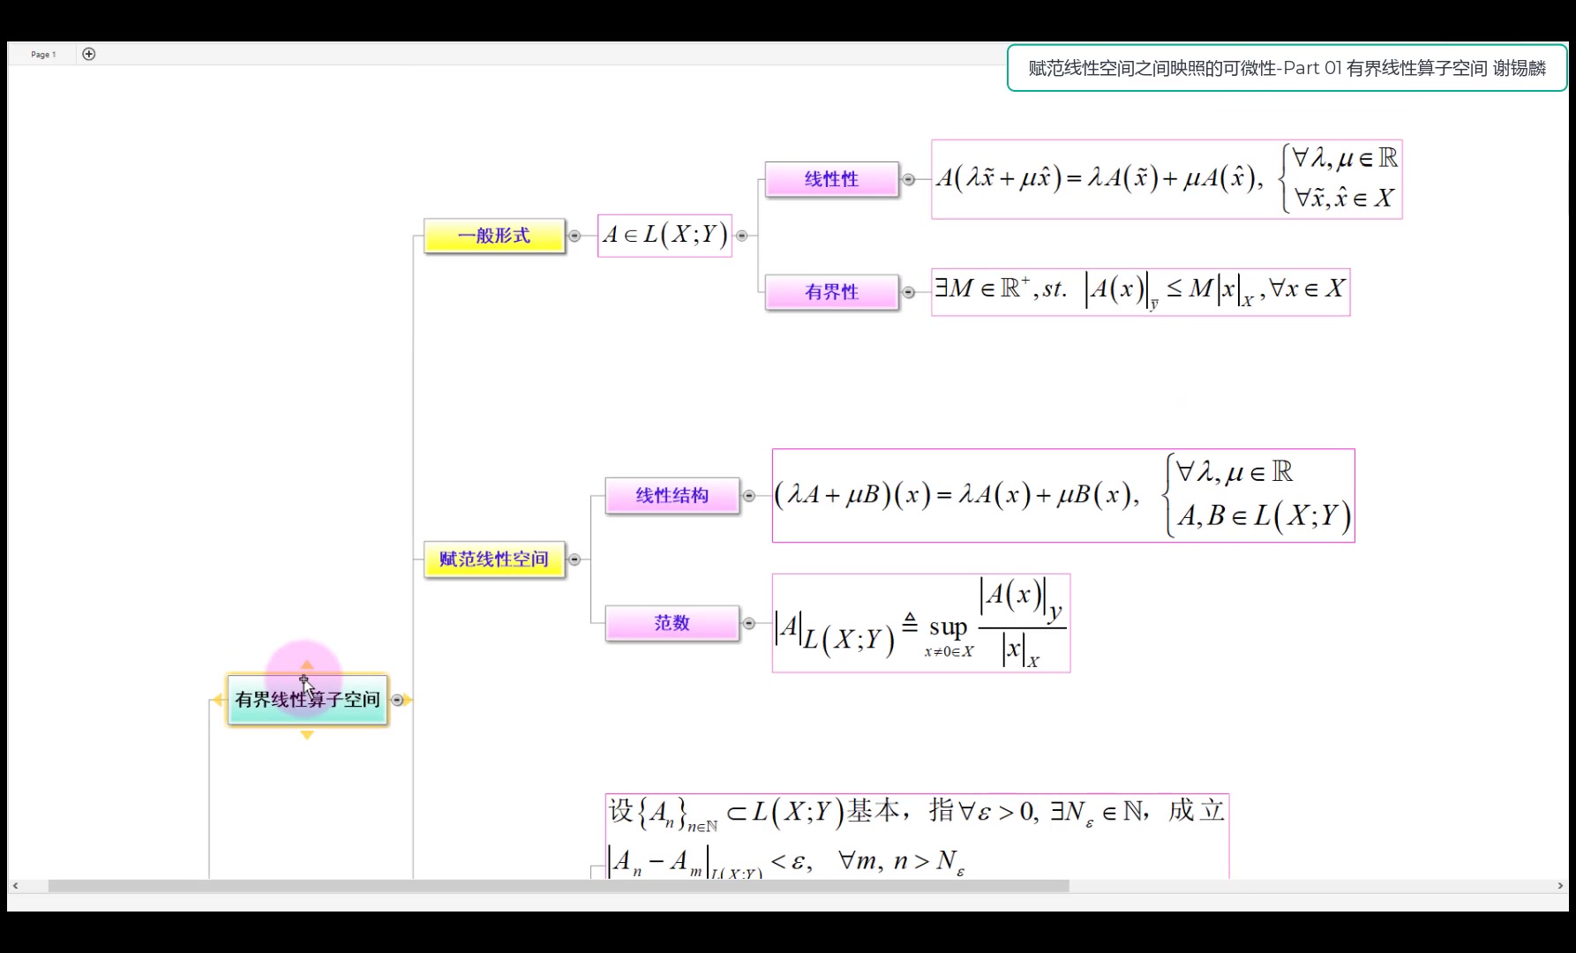Select the linearity formula box A(λx̃+μx̂)
This screenshot has height=953, width=1576.
(1167, 179)
